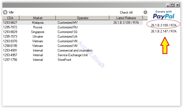
Task: Maximize the window
Action: 173,5
